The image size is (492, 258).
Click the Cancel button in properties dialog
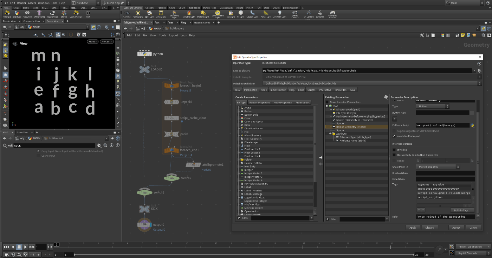473,228
